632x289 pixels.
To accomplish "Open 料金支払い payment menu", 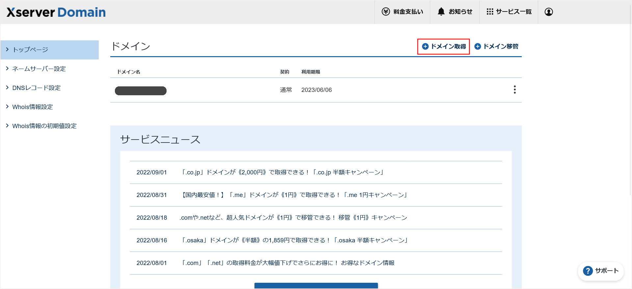I will point(402,12).
